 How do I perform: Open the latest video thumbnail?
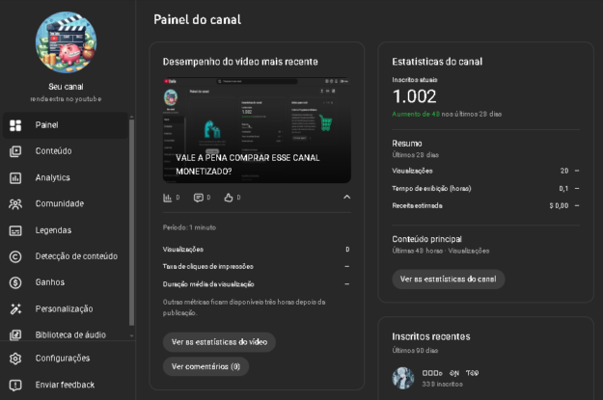257,130
